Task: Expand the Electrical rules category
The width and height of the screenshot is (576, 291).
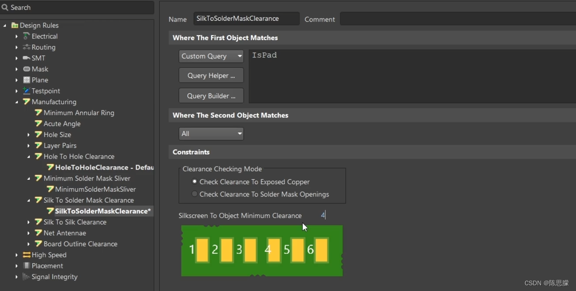Action: coord(17,36)
